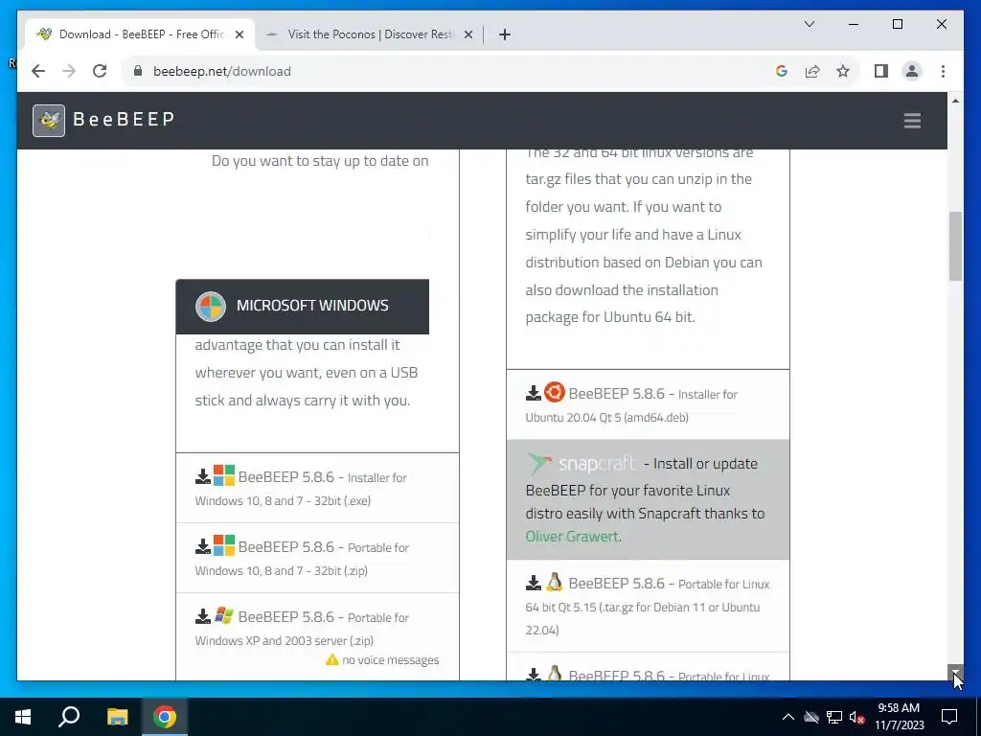
Task: Click the BeeBEEP bee logo icon
Action: [49, 120]
